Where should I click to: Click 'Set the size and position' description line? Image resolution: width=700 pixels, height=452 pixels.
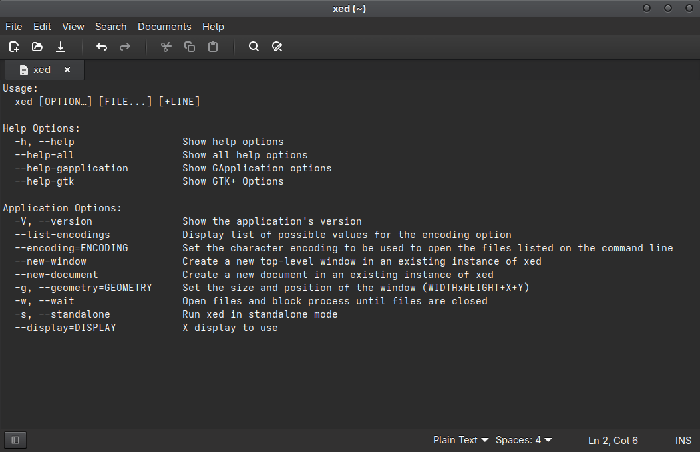[x=356, y=288]
